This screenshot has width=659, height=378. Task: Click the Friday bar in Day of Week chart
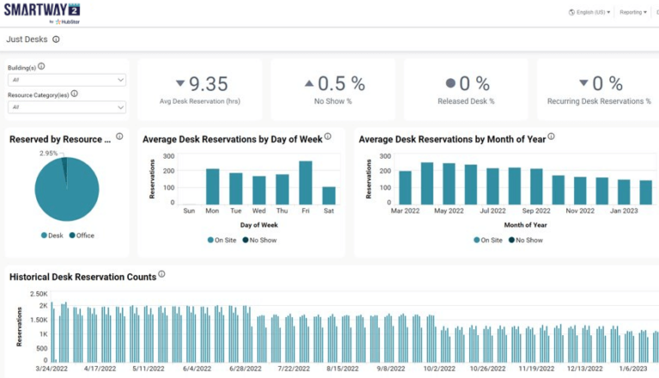pyautogui.click(x=305, y=183)
